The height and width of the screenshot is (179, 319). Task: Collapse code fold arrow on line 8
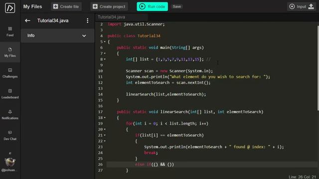click(x=105, y=59)
